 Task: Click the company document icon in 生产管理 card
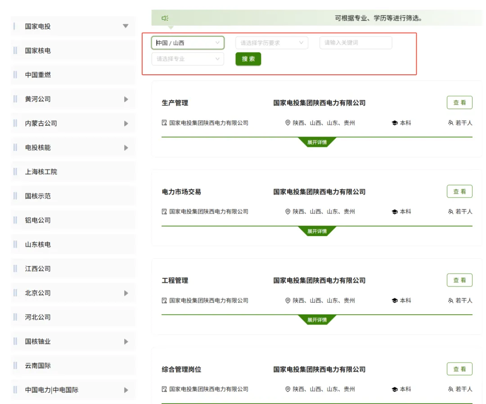pyautogui.click(x=164, y=123)
